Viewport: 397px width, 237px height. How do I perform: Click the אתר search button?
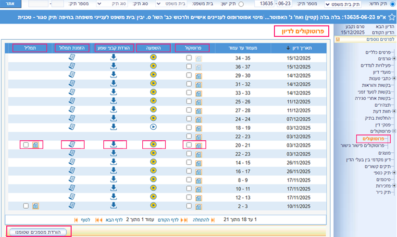pos(10,3)
